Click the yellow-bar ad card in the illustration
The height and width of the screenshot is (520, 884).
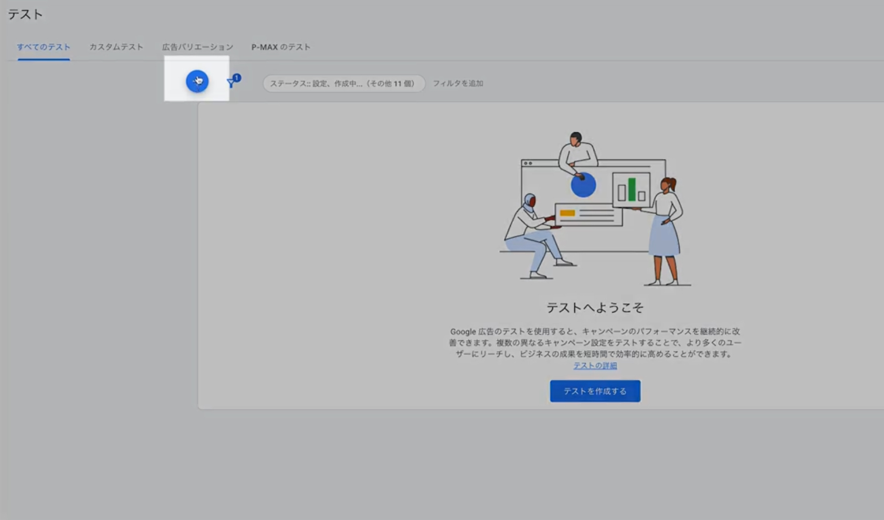tap(588, 215)
